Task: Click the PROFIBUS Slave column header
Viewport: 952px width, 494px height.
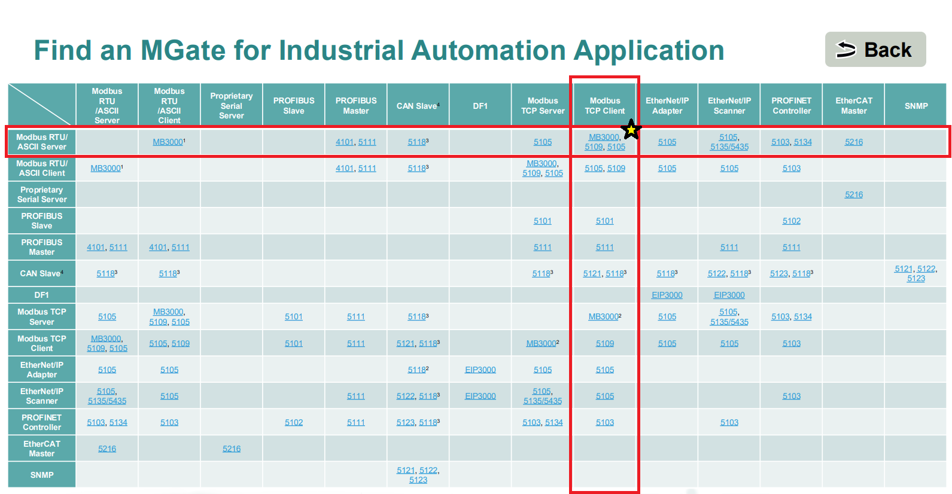Action: (x=294, y=105)
